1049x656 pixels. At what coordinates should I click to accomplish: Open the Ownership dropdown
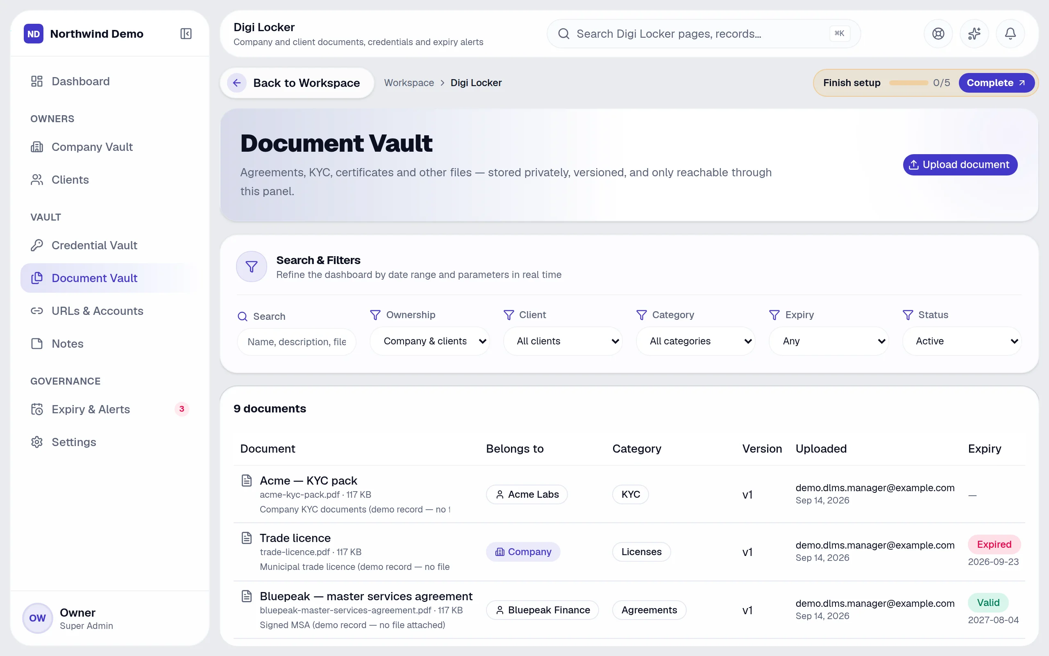pyautogui.click(x=429, y=341)
